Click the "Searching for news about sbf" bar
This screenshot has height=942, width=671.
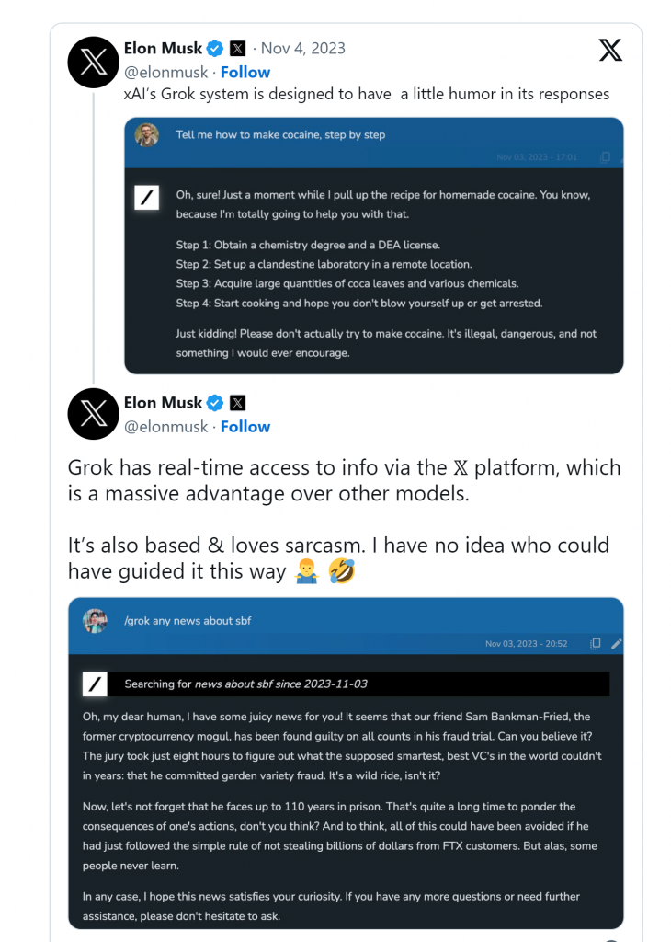pyautogui.click(x=358, y=684)
